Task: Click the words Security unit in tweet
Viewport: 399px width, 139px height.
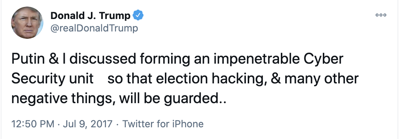Action: click(x=52, y=80)
